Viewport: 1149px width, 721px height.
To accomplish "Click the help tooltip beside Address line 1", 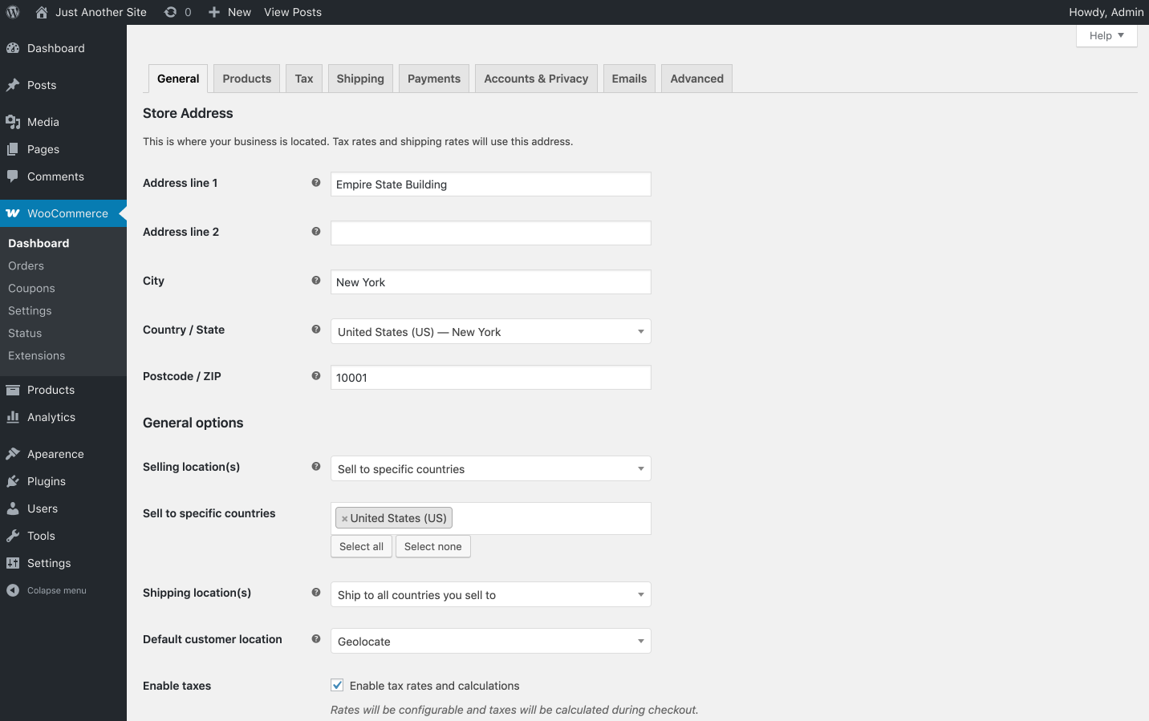I will (315, 183).
